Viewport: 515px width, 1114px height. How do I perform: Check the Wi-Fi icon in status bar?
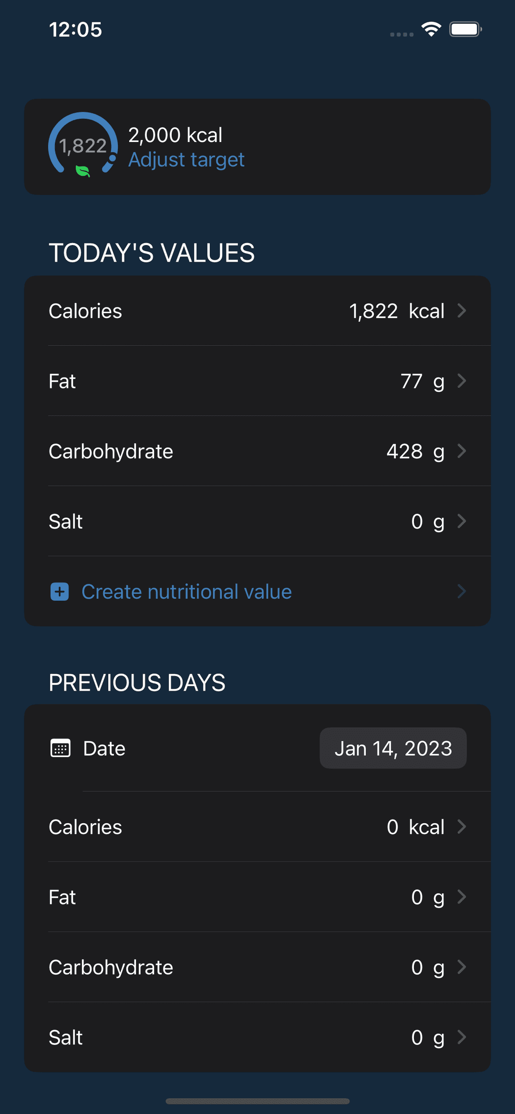[x=431, y=29]
